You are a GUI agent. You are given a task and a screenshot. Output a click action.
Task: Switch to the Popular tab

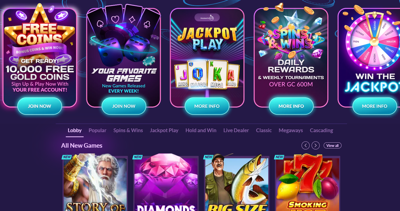[97, 130]
